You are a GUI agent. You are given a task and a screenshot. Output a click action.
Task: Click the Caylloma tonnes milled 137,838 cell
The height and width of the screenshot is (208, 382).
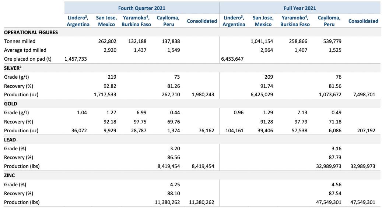pyautogui.click(x=171, y=42)
